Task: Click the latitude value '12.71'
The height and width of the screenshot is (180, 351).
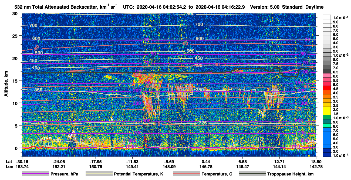Action: coord(279,161)
